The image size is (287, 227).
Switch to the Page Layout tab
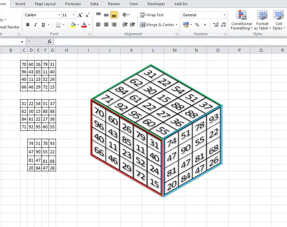pyautogui.click(x=45, y=4)
